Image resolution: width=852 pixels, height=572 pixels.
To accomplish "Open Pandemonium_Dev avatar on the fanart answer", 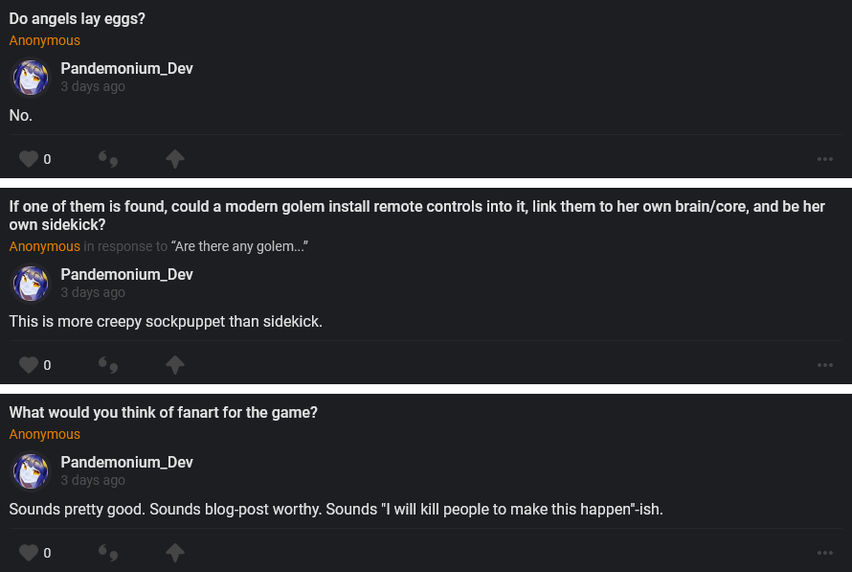I will 31,471.
